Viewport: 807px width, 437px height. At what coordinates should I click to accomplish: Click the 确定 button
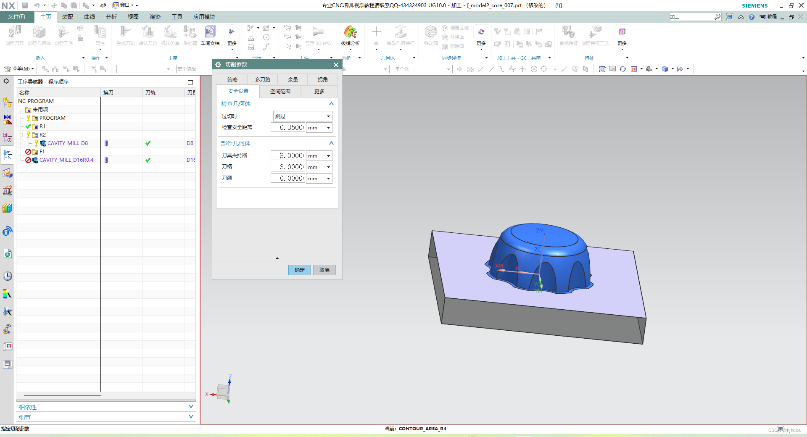coord(299,270)
